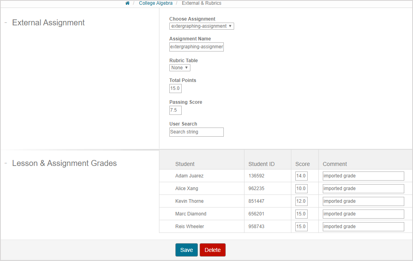Edit Marc Diamond's score field
413x261 pixels.
[x=301, y=214]
